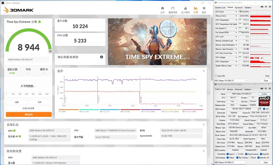
Task: Open the 压力测试 stress test icon
Action: tap(185, 8)
